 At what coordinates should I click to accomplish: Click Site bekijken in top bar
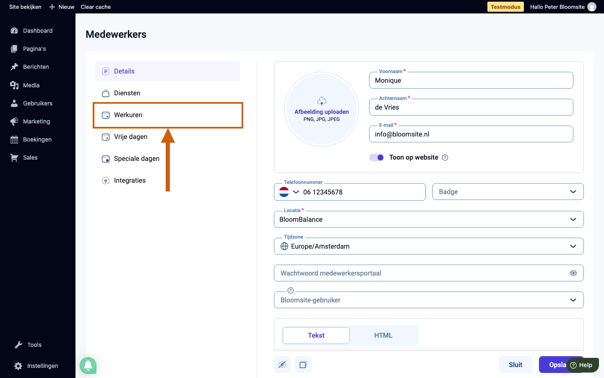(x=25, y=7)
